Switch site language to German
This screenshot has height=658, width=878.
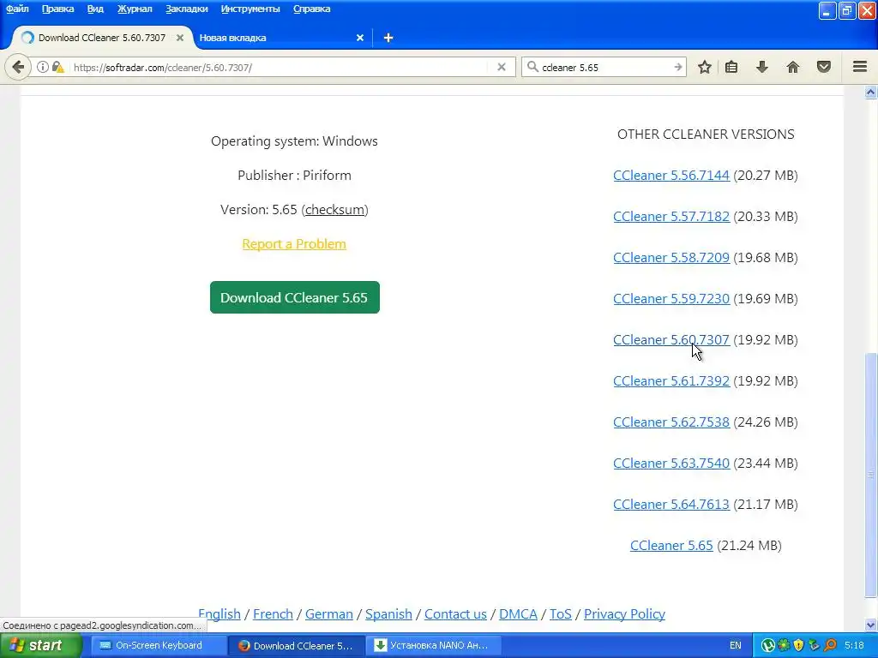coord(328,613)
